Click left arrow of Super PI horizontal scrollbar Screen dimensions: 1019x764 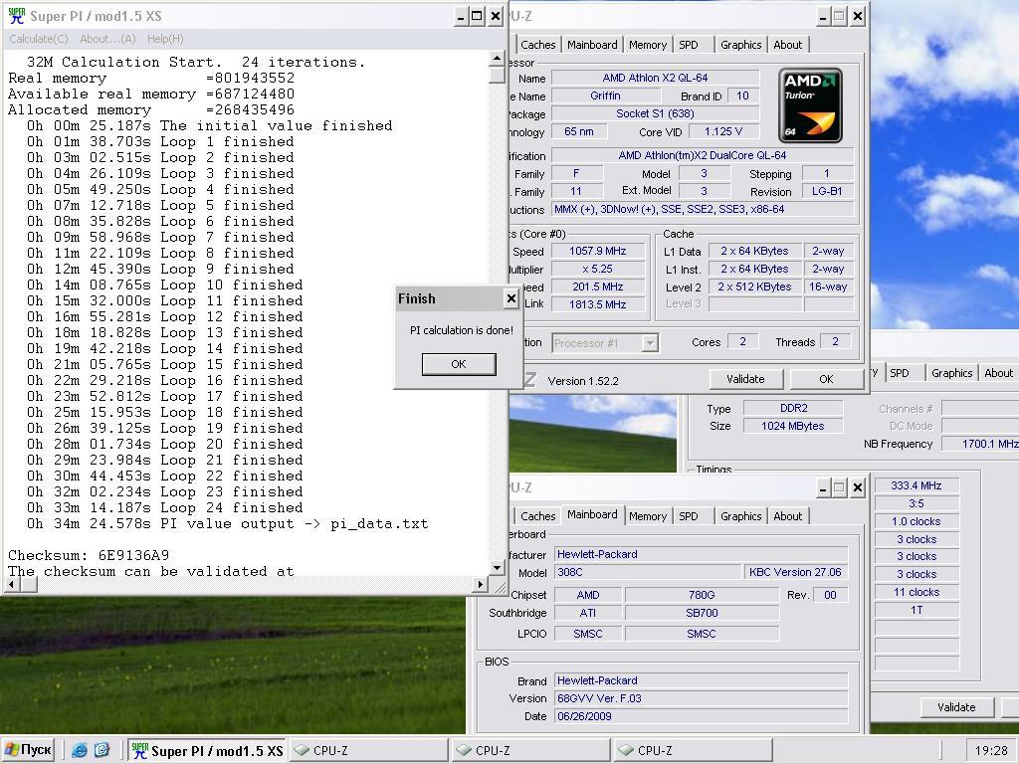(10, 584)
